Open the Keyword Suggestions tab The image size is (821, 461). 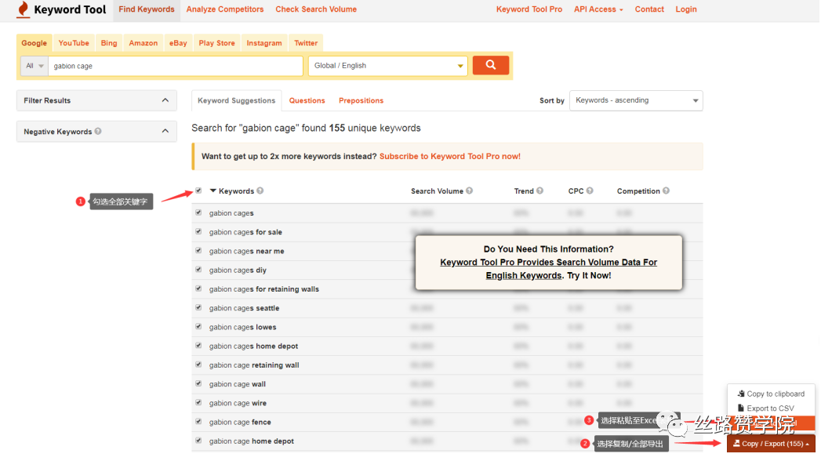pyautogui.click(x=237, y=100)
